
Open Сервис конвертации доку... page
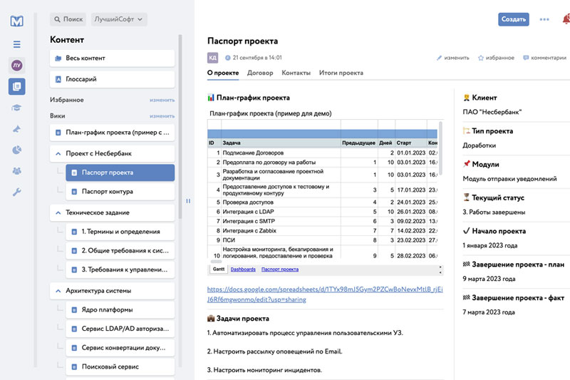120,348
